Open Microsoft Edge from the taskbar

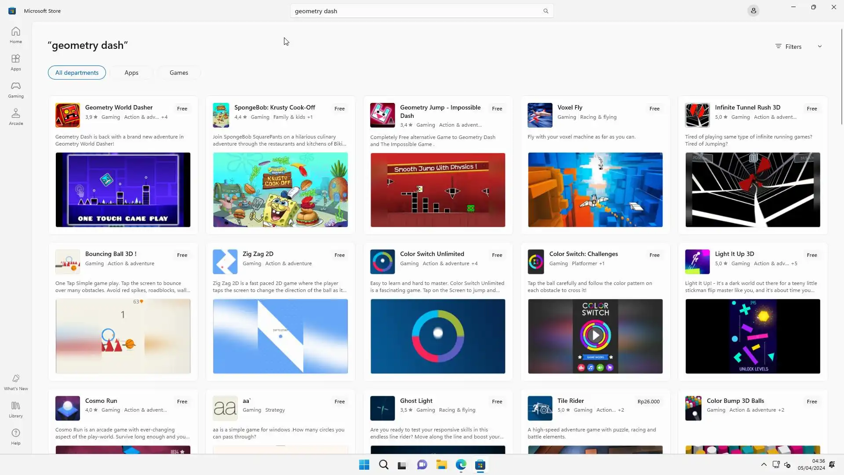tap(461, 465)
